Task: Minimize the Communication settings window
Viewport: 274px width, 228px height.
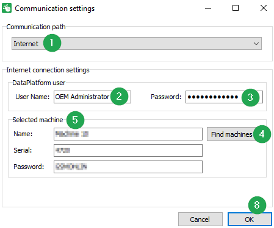Action: tap(208, 9)
